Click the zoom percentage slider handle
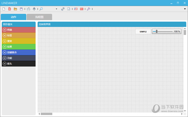This screenshot has height=117, width=188. [x=157, y=32]
